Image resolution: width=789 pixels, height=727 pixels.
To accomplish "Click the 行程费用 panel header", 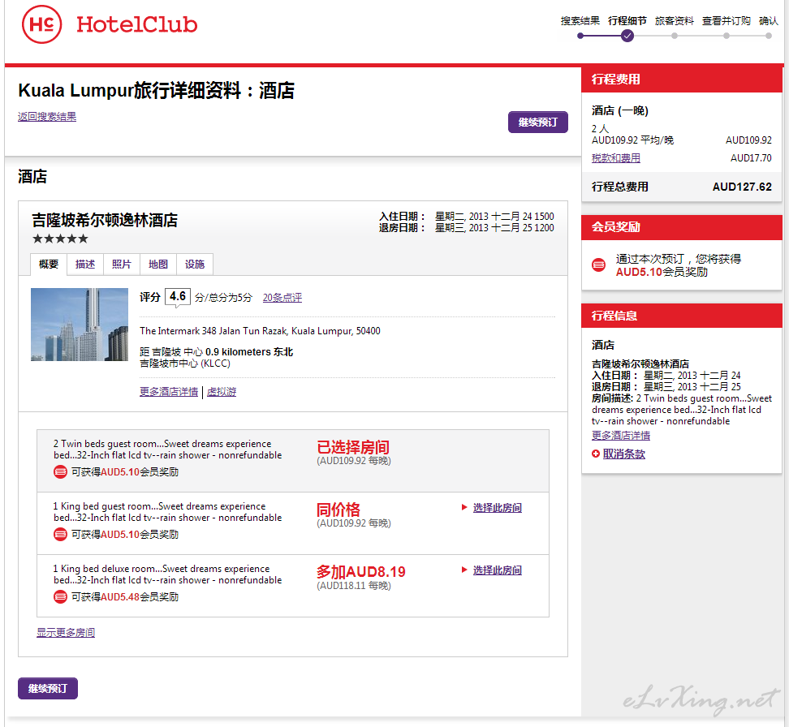I will (x=682, y=80).
